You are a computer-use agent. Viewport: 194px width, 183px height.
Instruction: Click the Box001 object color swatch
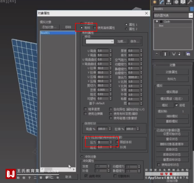pos(192,9)
